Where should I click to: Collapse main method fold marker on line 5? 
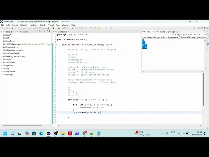[x=56, y=44]
